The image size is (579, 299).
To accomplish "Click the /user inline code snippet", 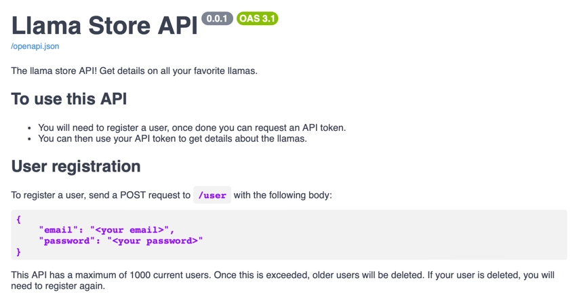I will tap(212, 195).
